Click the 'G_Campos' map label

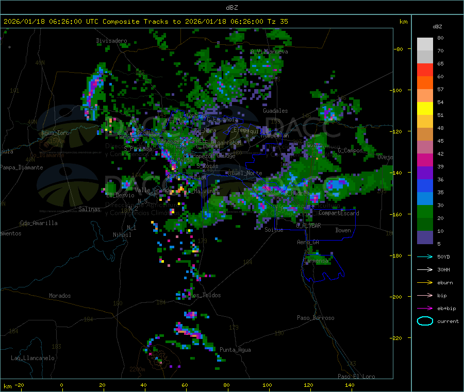tap(350, 150)
